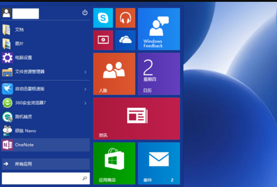277x187 pixels.
Task: Expand the 启动迅雷极速版 submenu arrow
Action: pyautogui.click(x=85, y=89)
